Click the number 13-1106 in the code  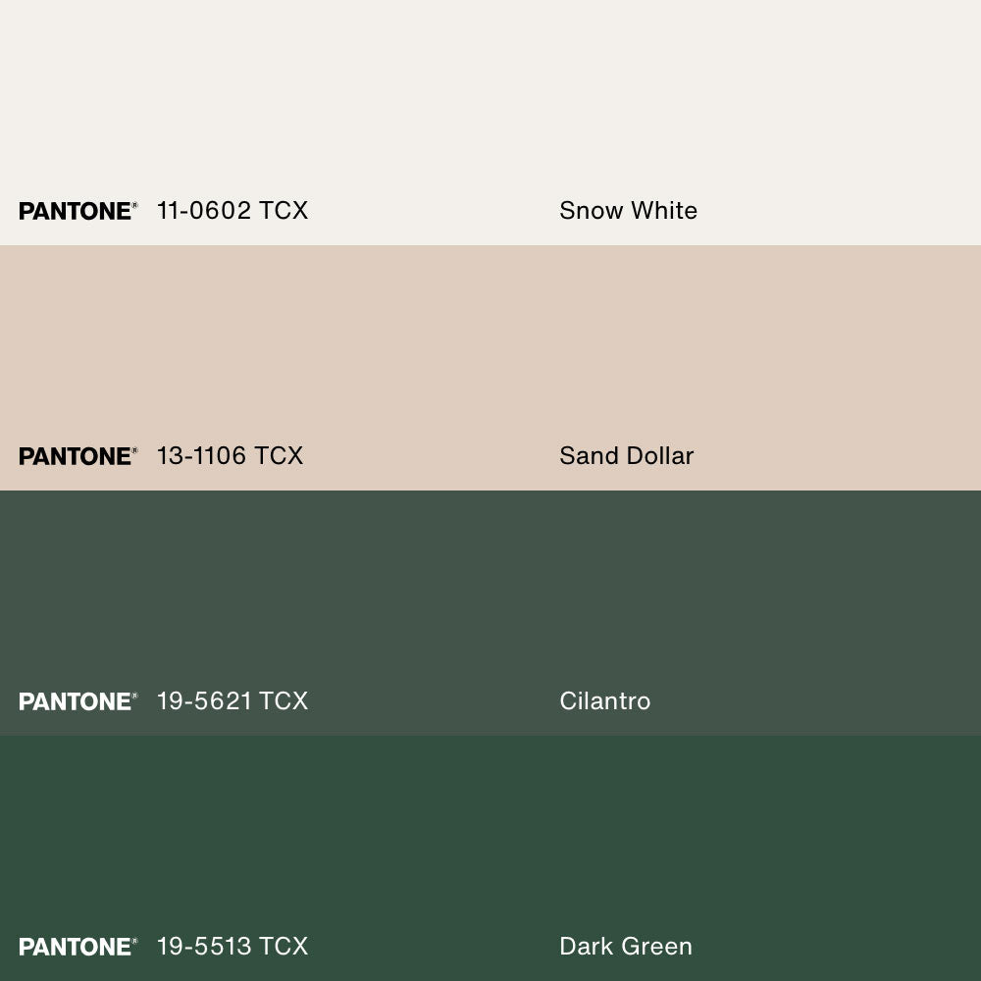click(202, 456)
